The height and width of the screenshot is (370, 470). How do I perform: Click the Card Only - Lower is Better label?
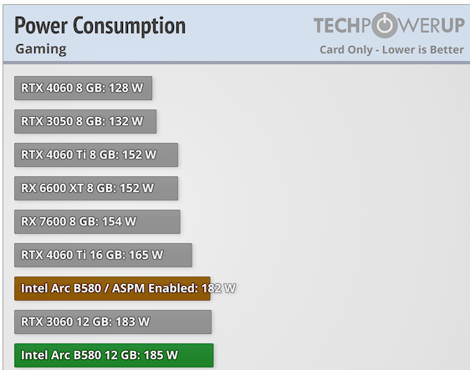[391, 49]
